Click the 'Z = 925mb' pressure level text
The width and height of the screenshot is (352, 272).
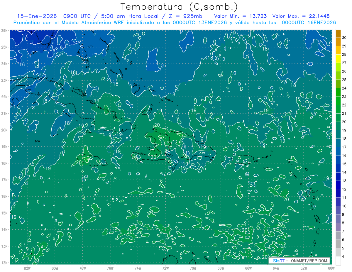click(185, 16)
